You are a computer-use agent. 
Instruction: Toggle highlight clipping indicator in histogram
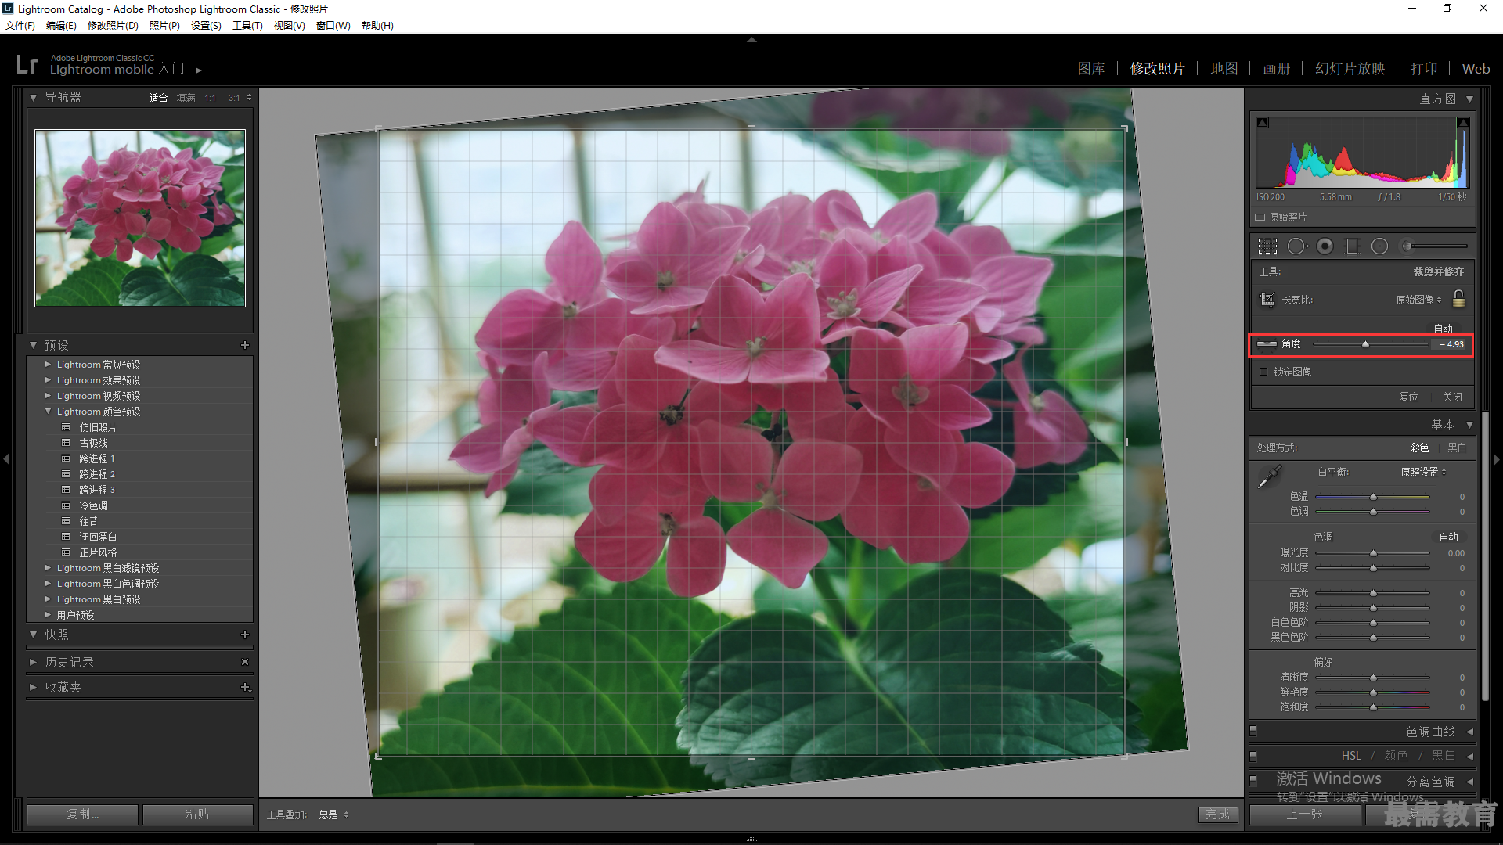1462,123
